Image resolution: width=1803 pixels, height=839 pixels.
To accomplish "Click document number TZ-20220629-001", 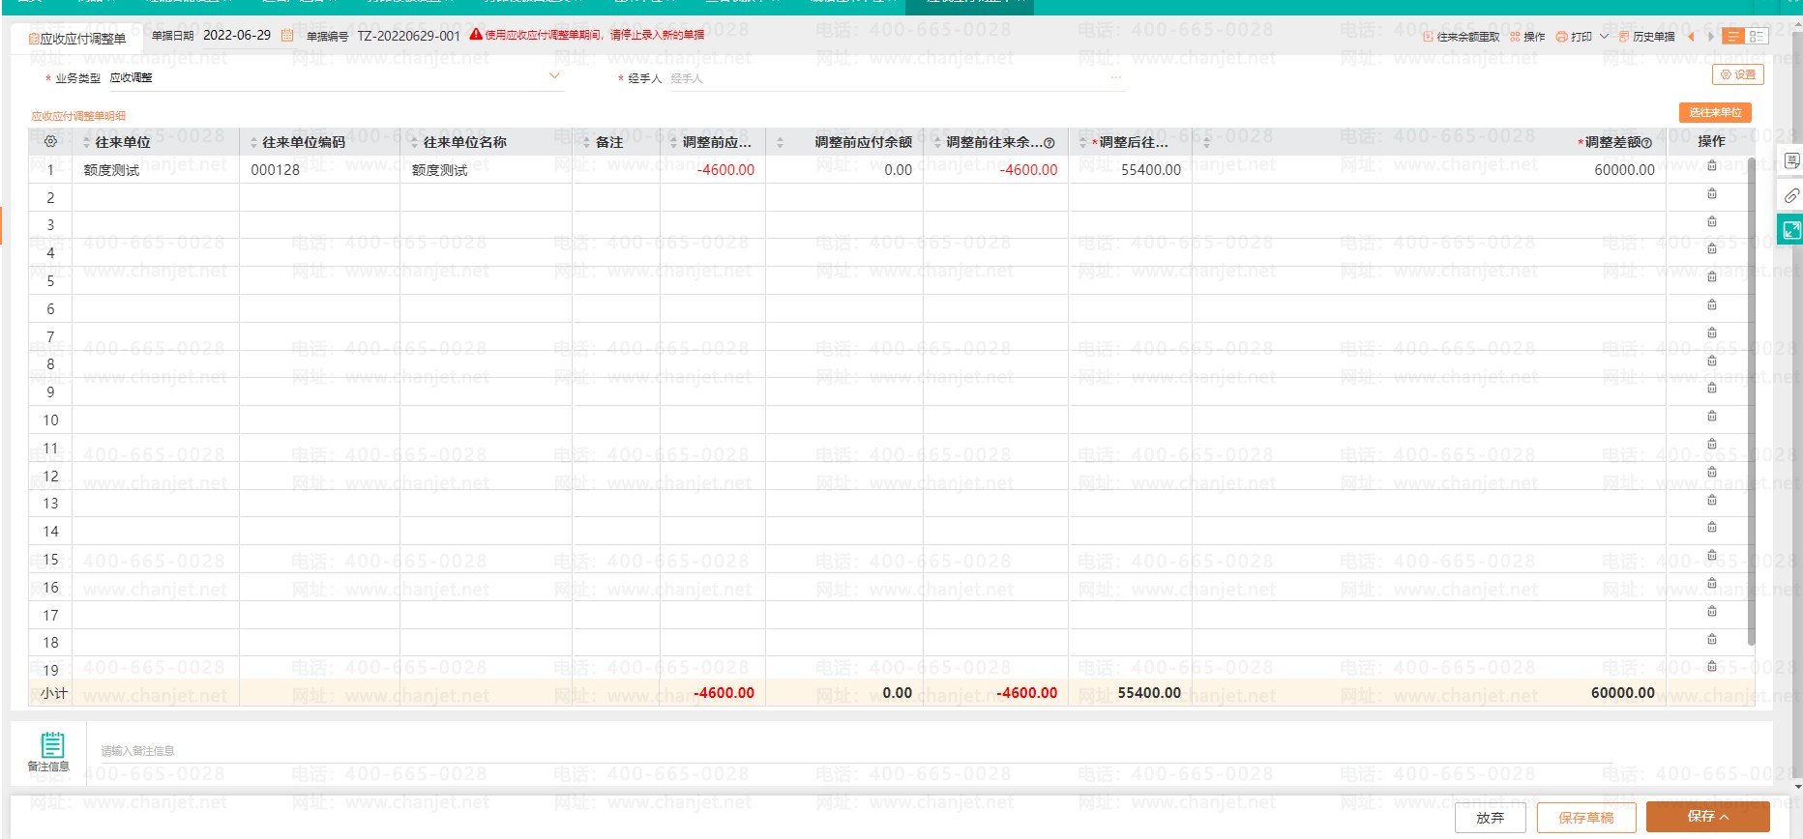I will [x=409, y=36].
